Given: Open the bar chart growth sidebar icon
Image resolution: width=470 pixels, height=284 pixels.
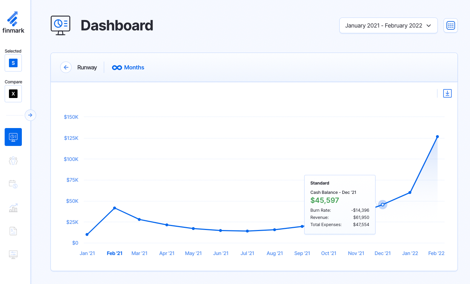Looking at the screenshot, I should 13,208.
